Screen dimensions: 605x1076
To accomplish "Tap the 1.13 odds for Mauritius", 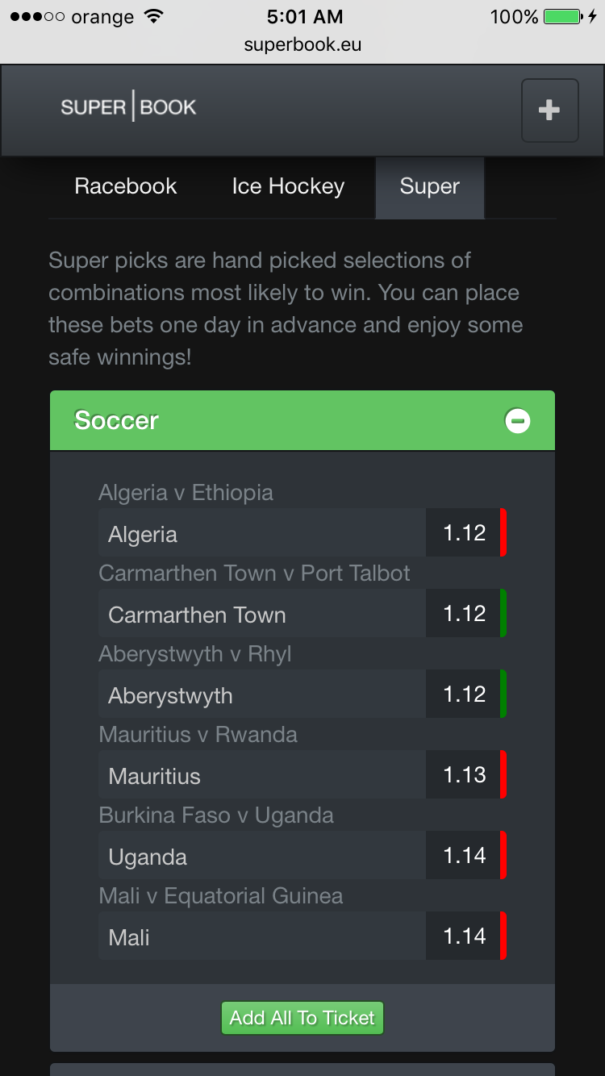I will coord(465,775).
